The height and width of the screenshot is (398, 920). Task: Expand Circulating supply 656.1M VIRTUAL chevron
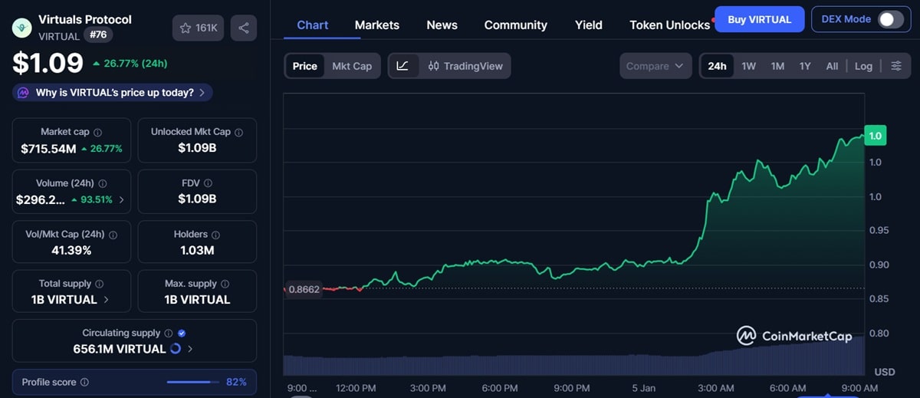(x=190, y=349)
